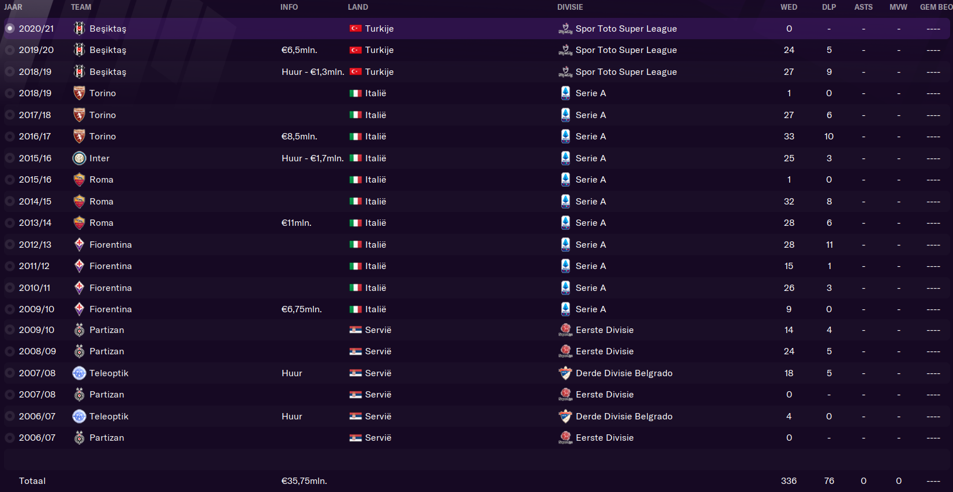Image resolution: width=953 pixels, height=492 pixels.
Task: Open Eerste Divisie link in 2009/10 row
Action: [x=605, y=330]
